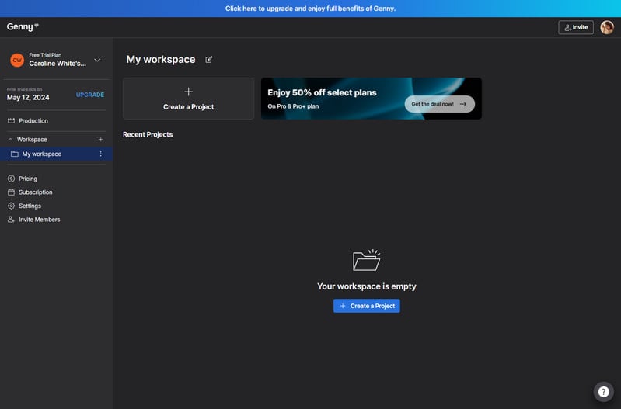Click the 50% off promo banner
Viewport: 621px width, 409px height.
point(371,99)
